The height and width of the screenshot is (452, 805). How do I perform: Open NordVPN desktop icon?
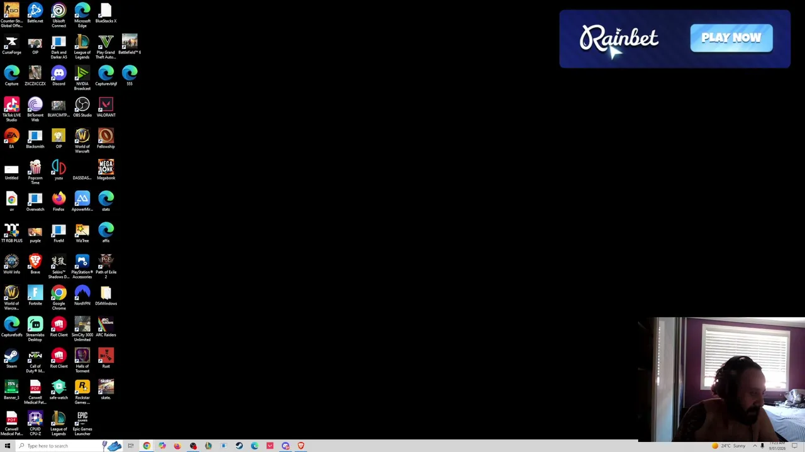pyautogui.click(x=82, y=296)
